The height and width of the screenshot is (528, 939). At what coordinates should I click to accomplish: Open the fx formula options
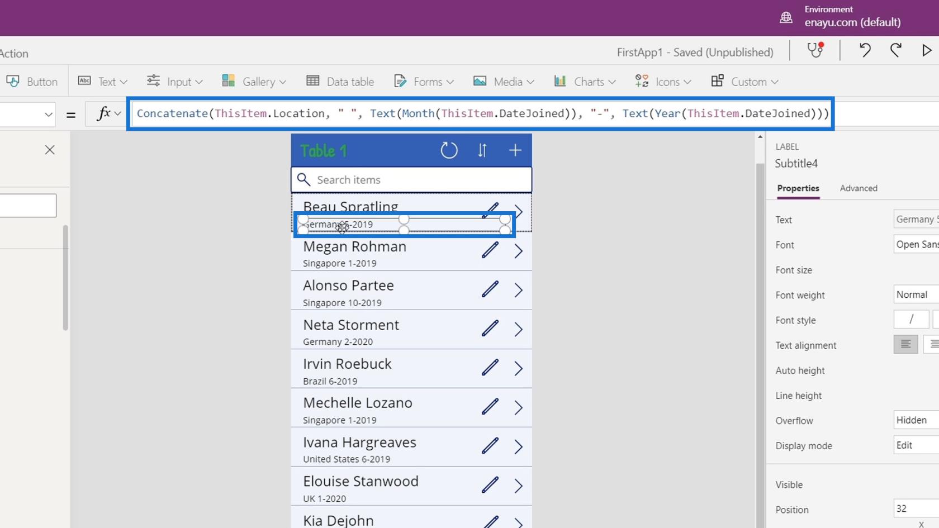[x=109, y=113]
